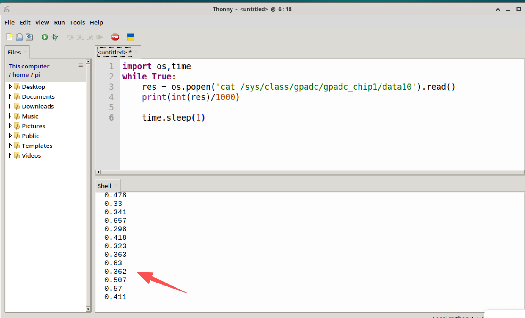Close the Shell panel tab
This screenshot has height=318, width=525.
coord(116,185)
